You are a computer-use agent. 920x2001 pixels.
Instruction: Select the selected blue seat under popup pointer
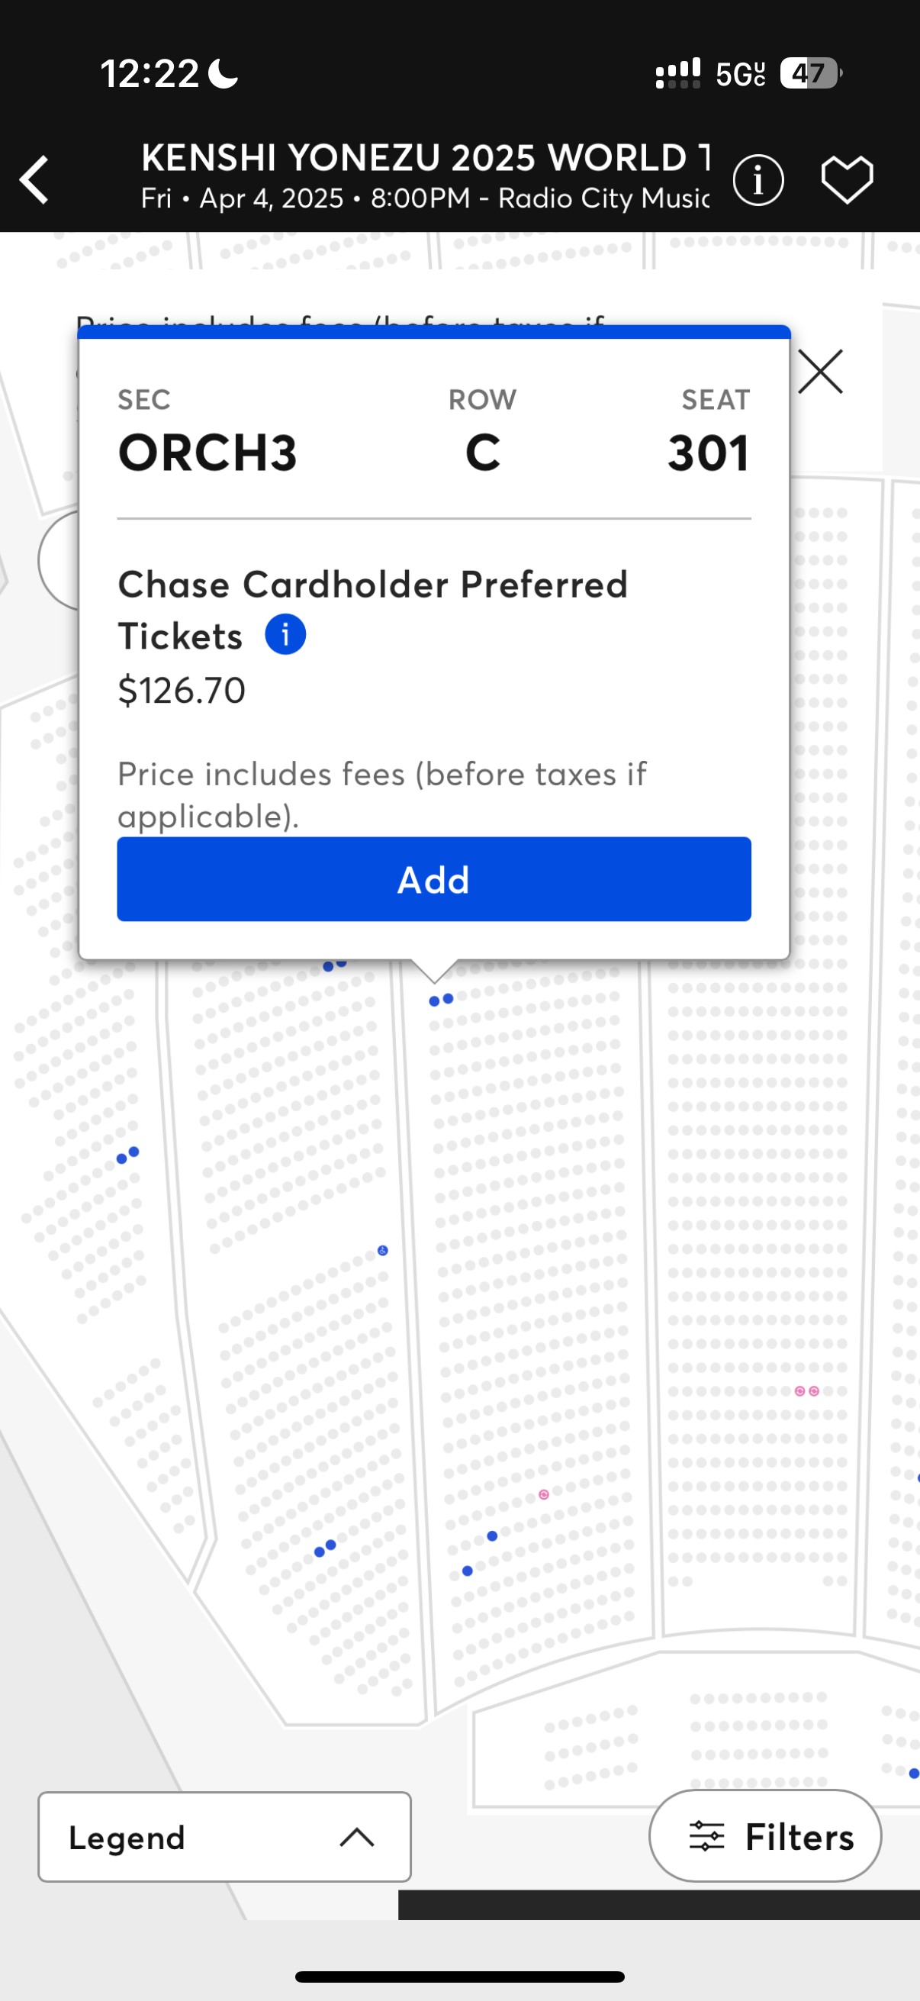(435, 1000)
